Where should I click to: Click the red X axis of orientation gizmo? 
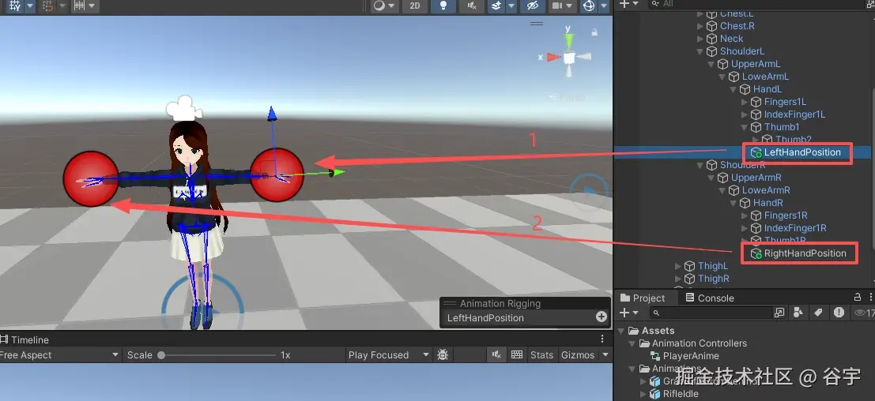553,57
